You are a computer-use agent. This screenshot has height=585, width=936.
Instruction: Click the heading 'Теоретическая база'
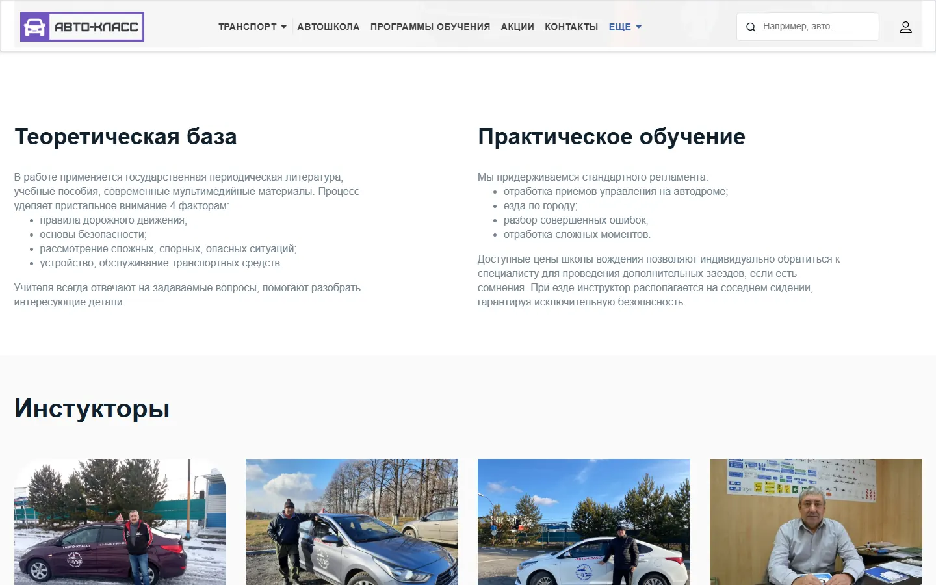pos(125,136)
